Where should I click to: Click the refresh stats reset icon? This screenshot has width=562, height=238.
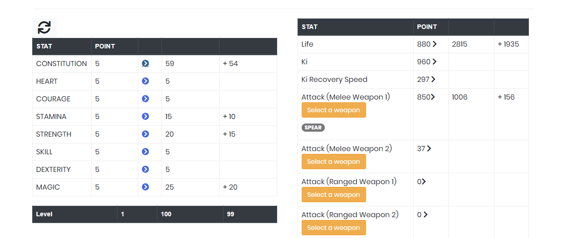pyautogui.click(x=44, y=28)
